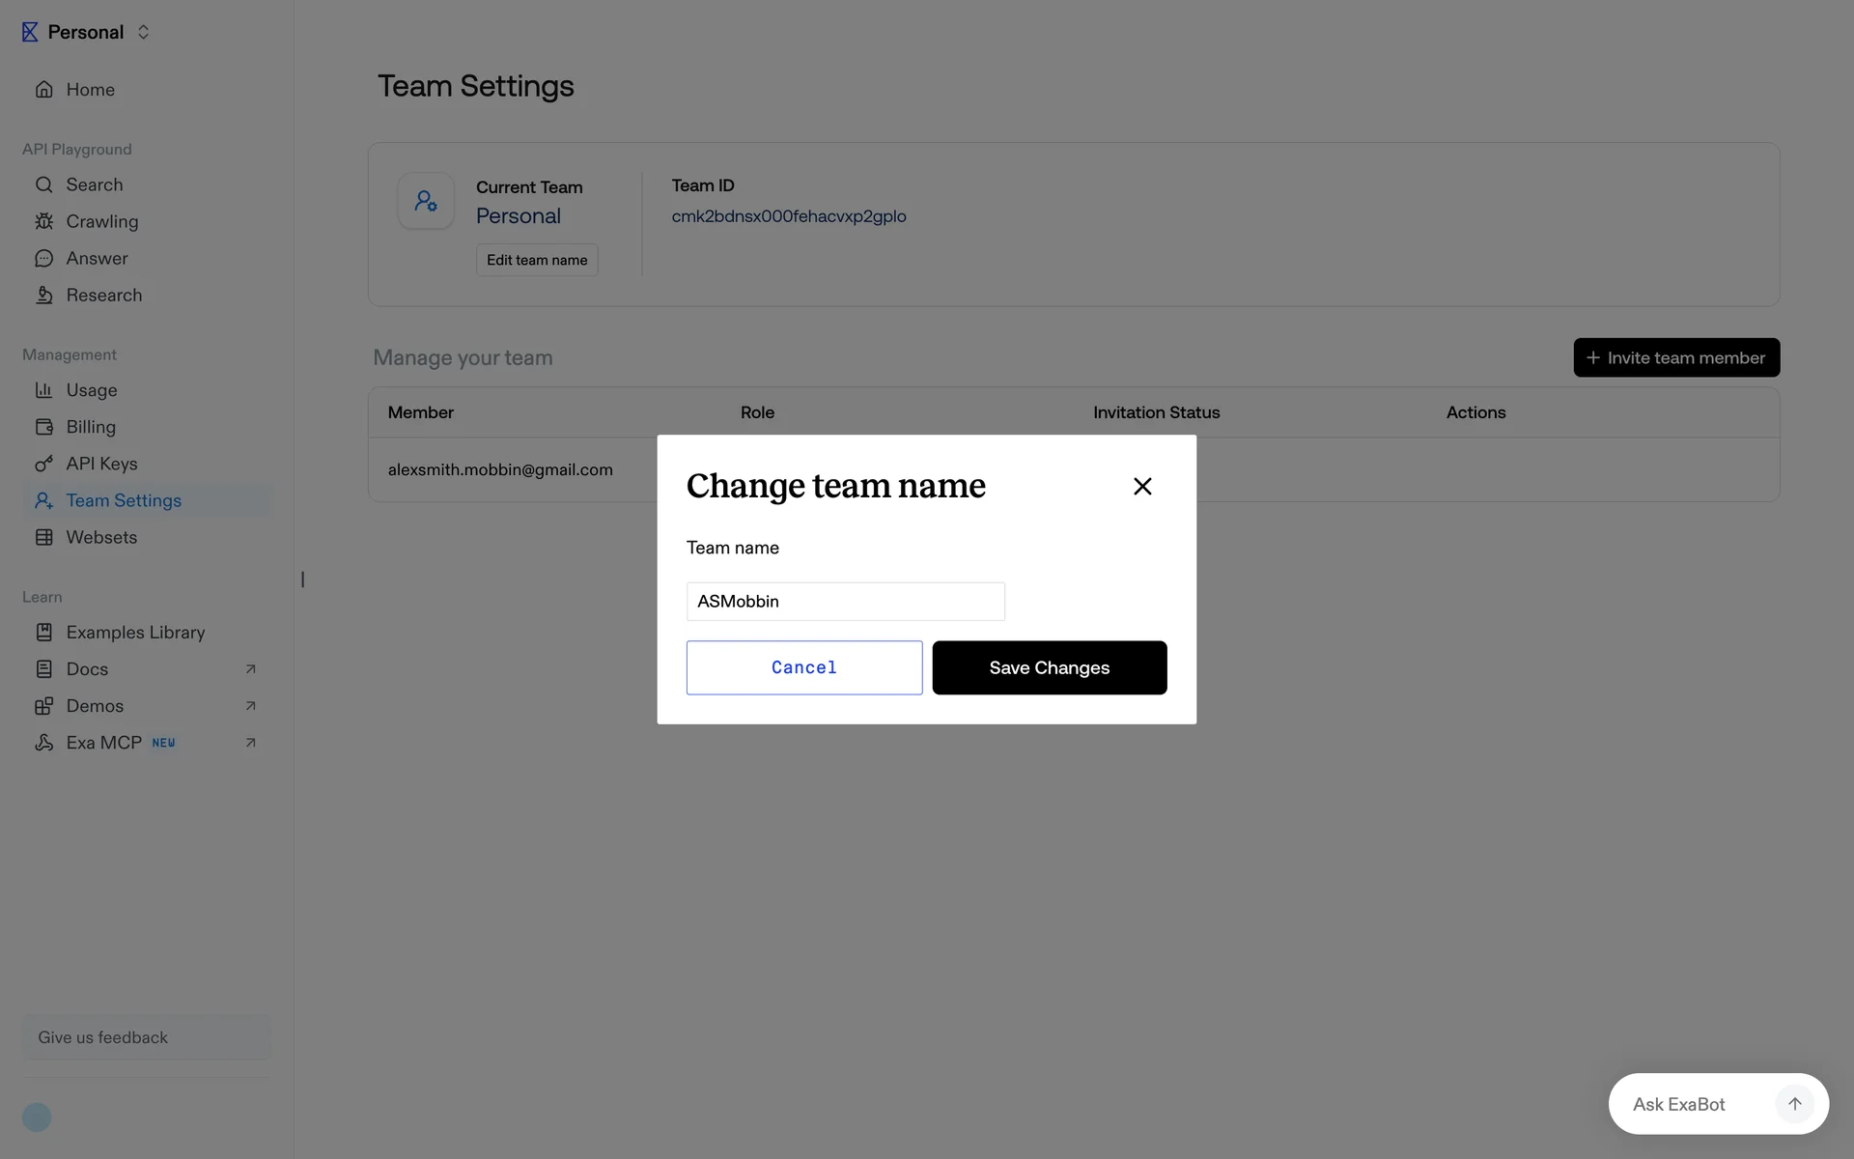
Task: Click Exa MCP external link arrow
Action: (x=250, y=743)
